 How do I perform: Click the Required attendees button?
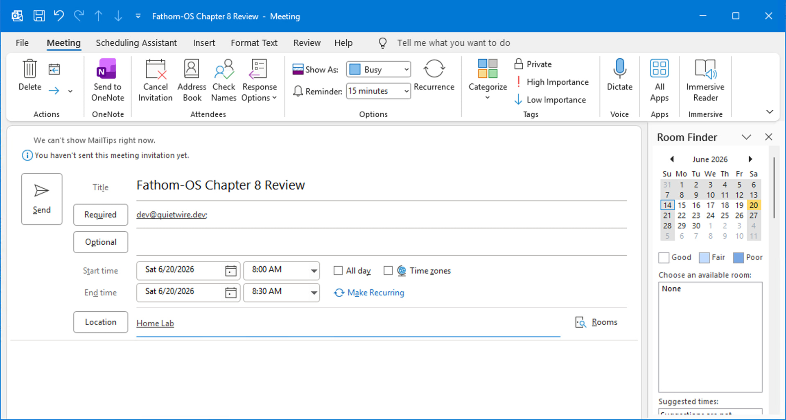click(x=100, y=214)
